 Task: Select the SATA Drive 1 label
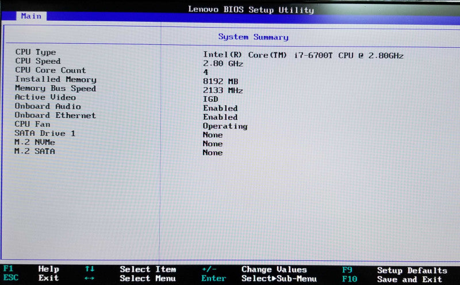45,133
